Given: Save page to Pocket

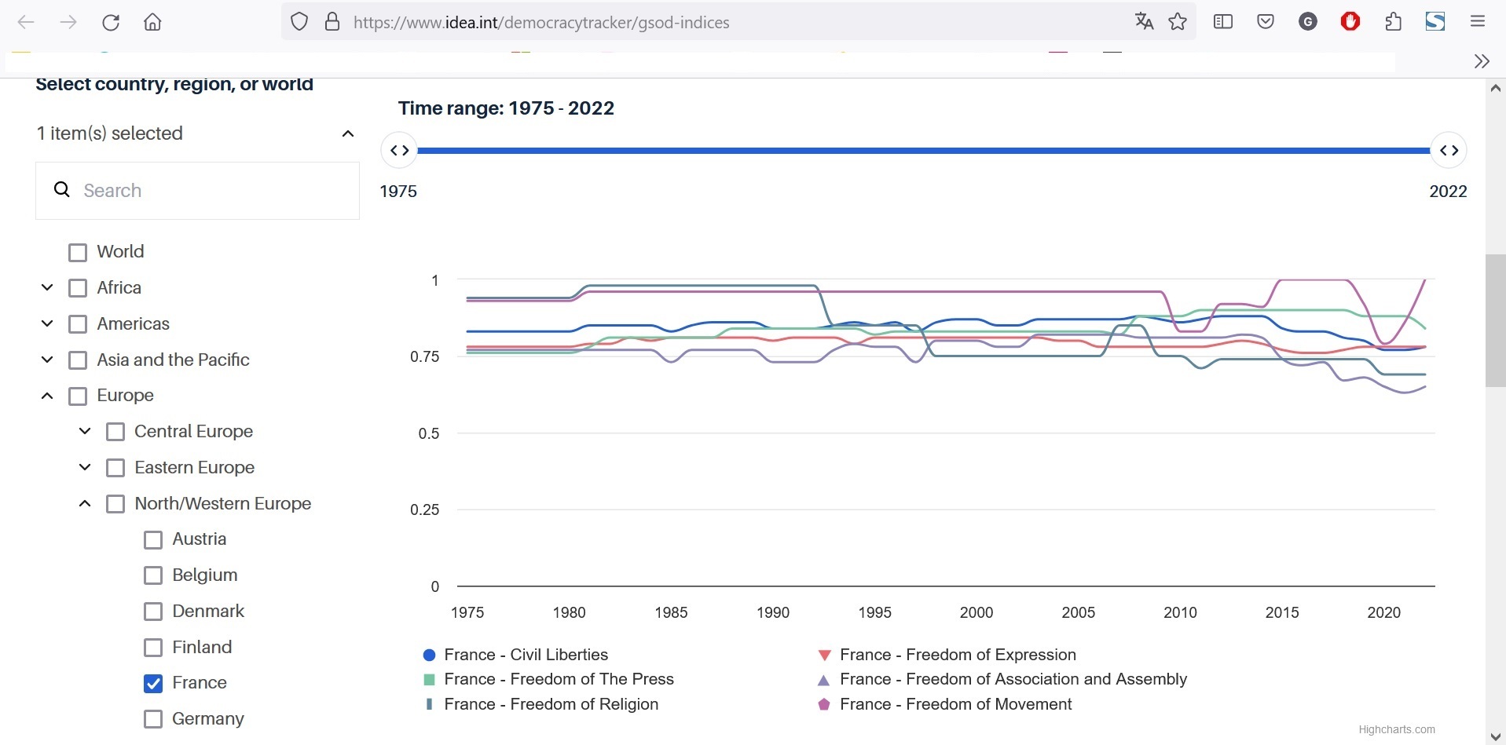Looking at the screenshot, I should point(1266,22).
